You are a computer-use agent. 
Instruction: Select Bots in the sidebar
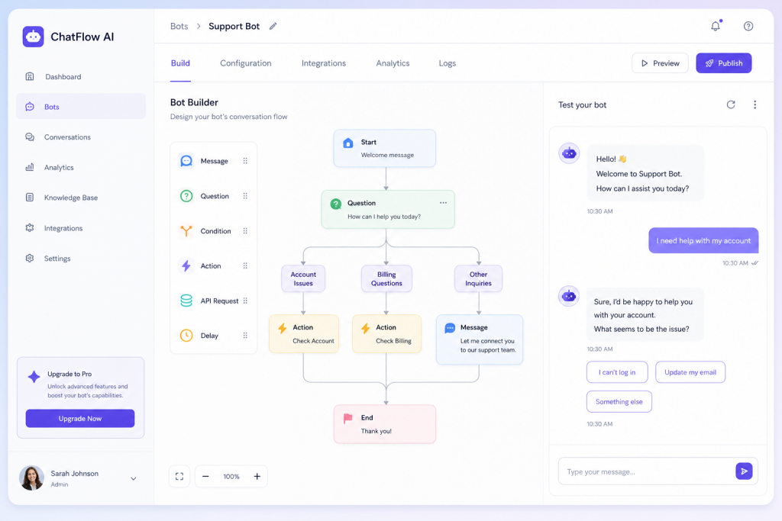point(79,107)
